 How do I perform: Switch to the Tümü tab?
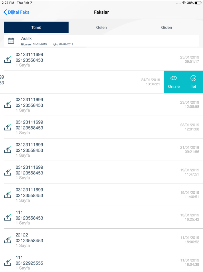tap(36, 27)
